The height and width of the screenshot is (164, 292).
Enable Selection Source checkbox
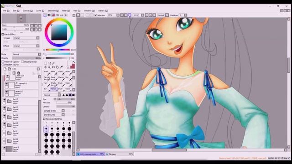[x=3, y=65]
